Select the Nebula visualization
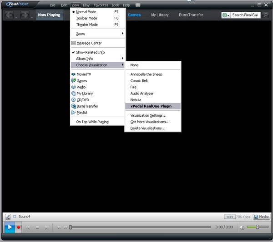Image resolution: width=273 pixels, height=242 pixels. (153, 100)
